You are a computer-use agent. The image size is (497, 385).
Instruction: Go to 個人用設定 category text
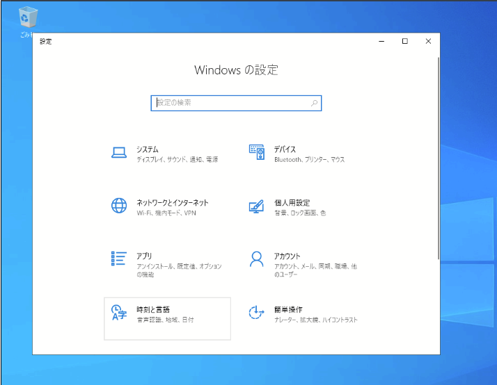292,203
